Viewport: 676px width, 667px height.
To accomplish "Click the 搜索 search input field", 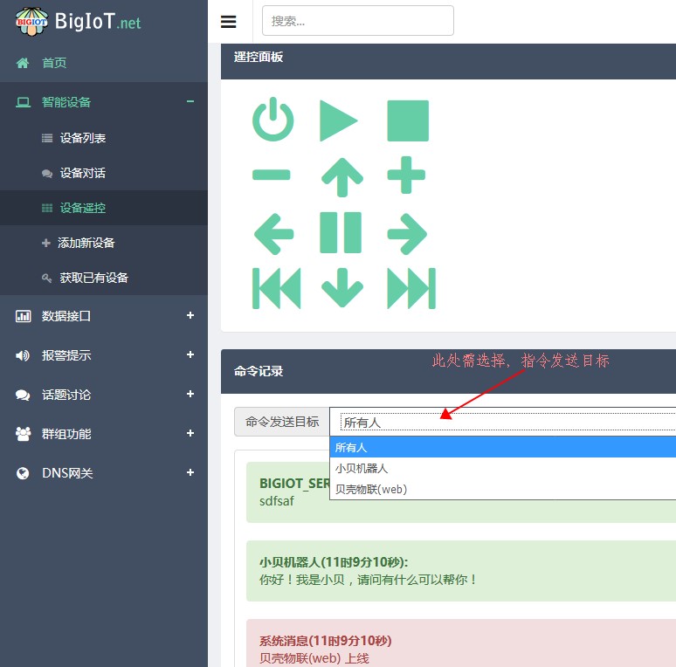I will coord(357,21).
